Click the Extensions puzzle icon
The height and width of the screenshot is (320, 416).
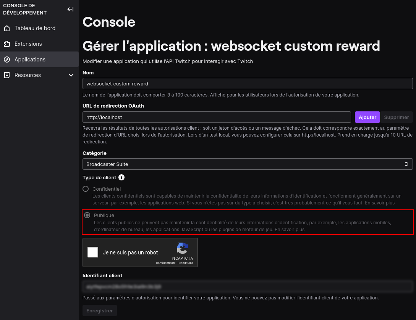click(7, 44)
